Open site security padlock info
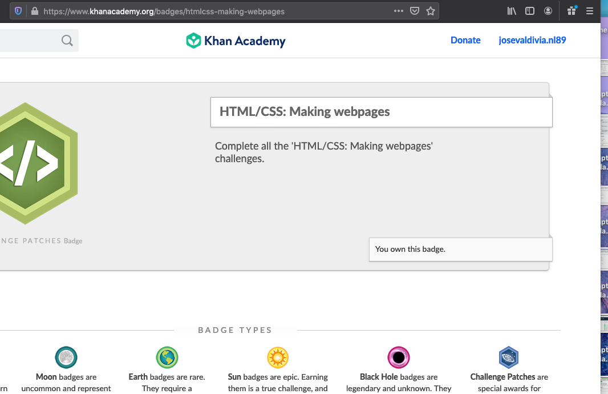Viewport: 608px width, 394px height. (x=35, y=11)
